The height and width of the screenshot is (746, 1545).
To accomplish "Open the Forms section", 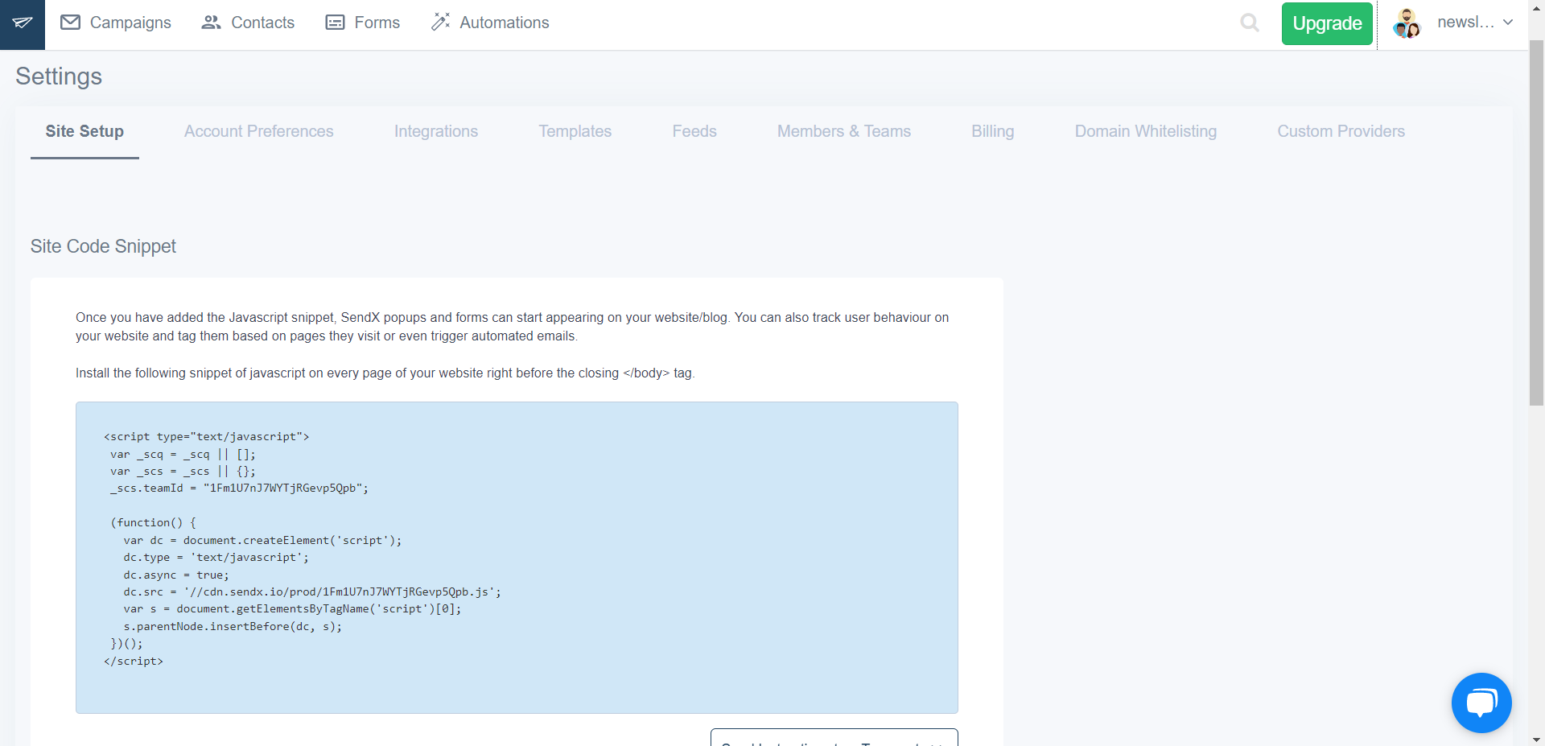I will 363,23.
